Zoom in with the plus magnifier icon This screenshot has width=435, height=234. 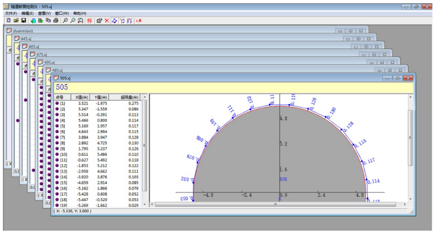pyautogui.click(x=65, y=21)
